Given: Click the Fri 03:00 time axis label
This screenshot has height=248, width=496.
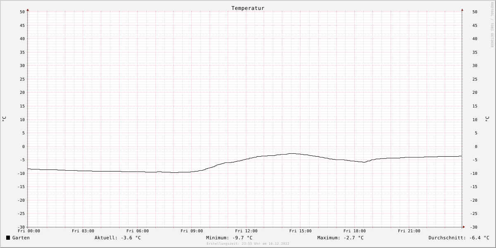Looking at the screenshot, I should (83, 231).
